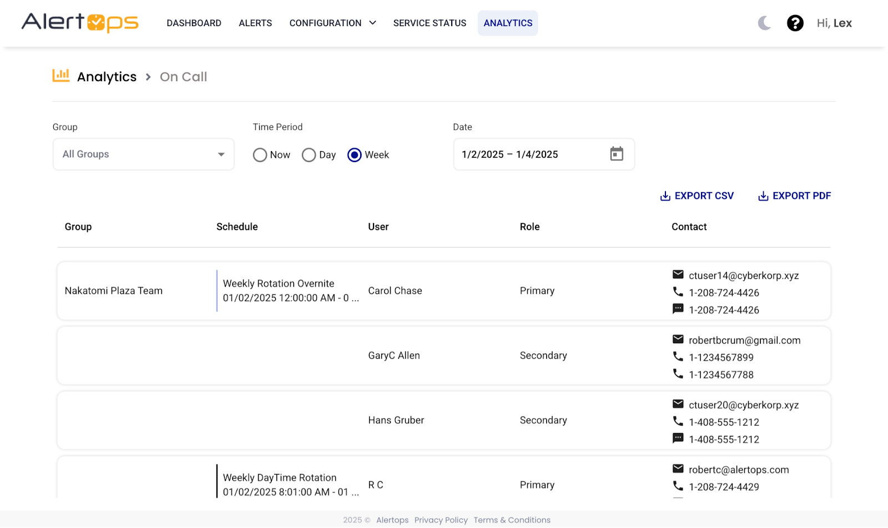Export the on-call report as CSV

(697, 195)
